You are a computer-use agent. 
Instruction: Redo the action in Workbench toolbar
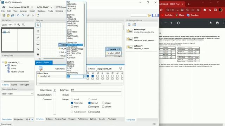[x=22, y=15]
